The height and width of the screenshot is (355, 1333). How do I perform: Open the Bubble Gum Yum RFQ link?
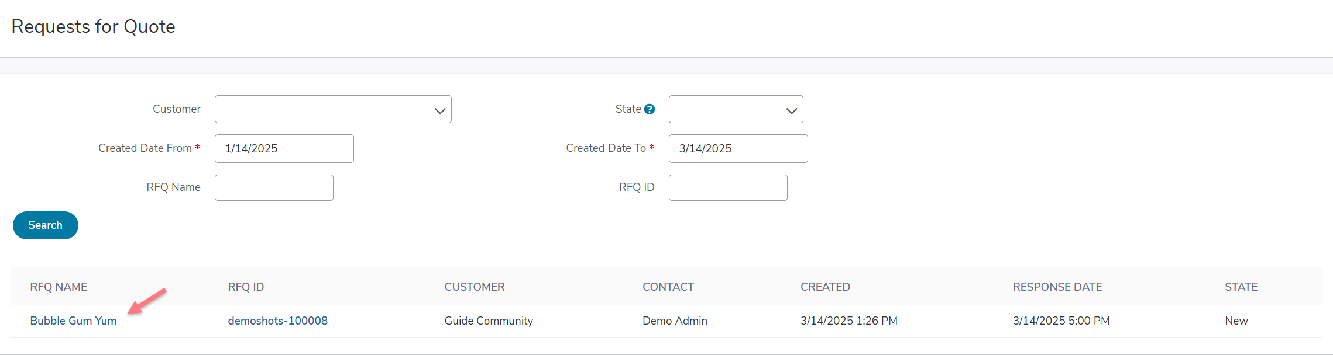coord(73,321)
